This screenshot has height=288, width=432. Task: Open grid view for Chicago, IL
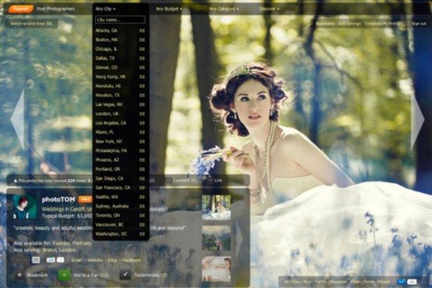142,49
